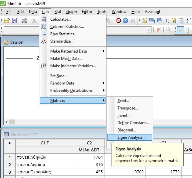Click the Row Statistics menu icon
192x178 pixels.
[44, 34]
